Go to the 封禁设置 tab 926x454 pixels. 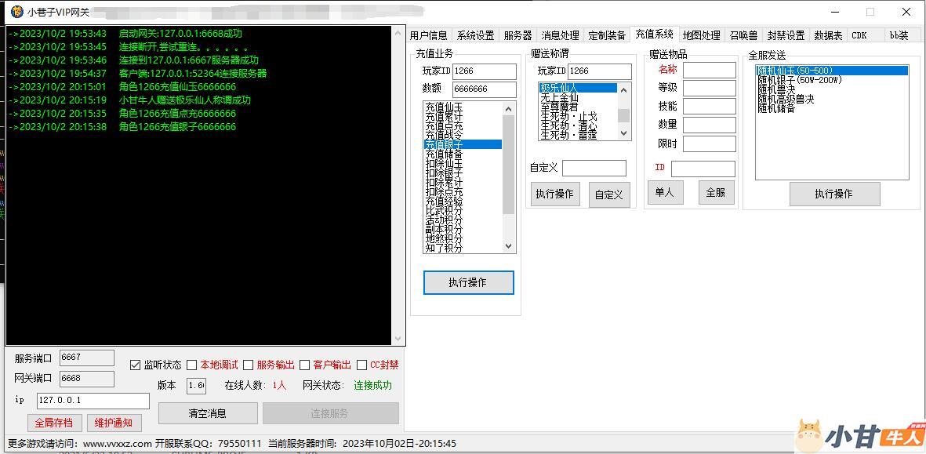(786, 35)
